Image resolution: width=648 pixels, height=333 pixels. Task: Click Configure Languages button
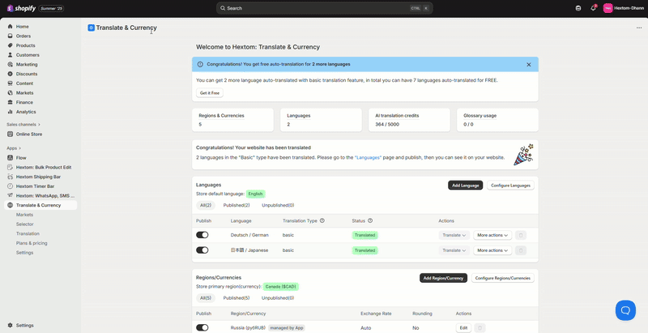(510, 186)
